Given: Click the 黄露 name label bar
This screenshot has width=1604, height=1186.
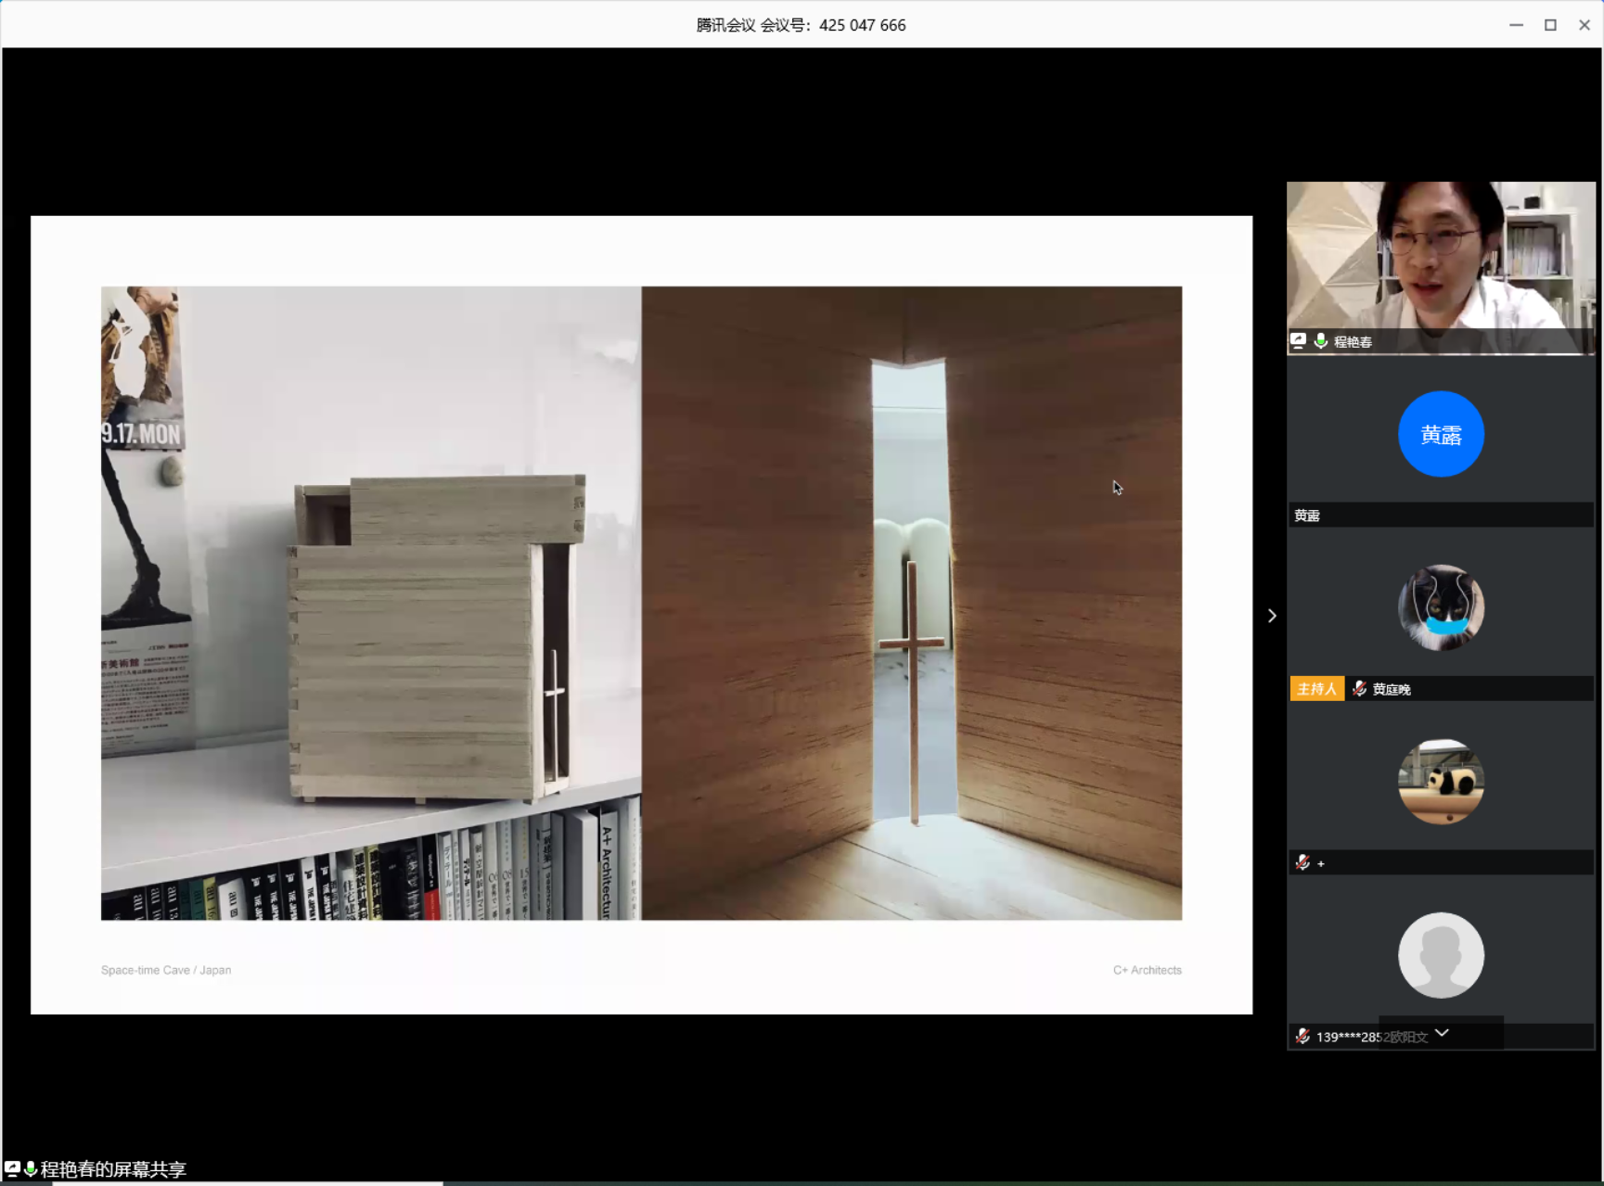Looking at the screenshot, I should pos(1440,516).
